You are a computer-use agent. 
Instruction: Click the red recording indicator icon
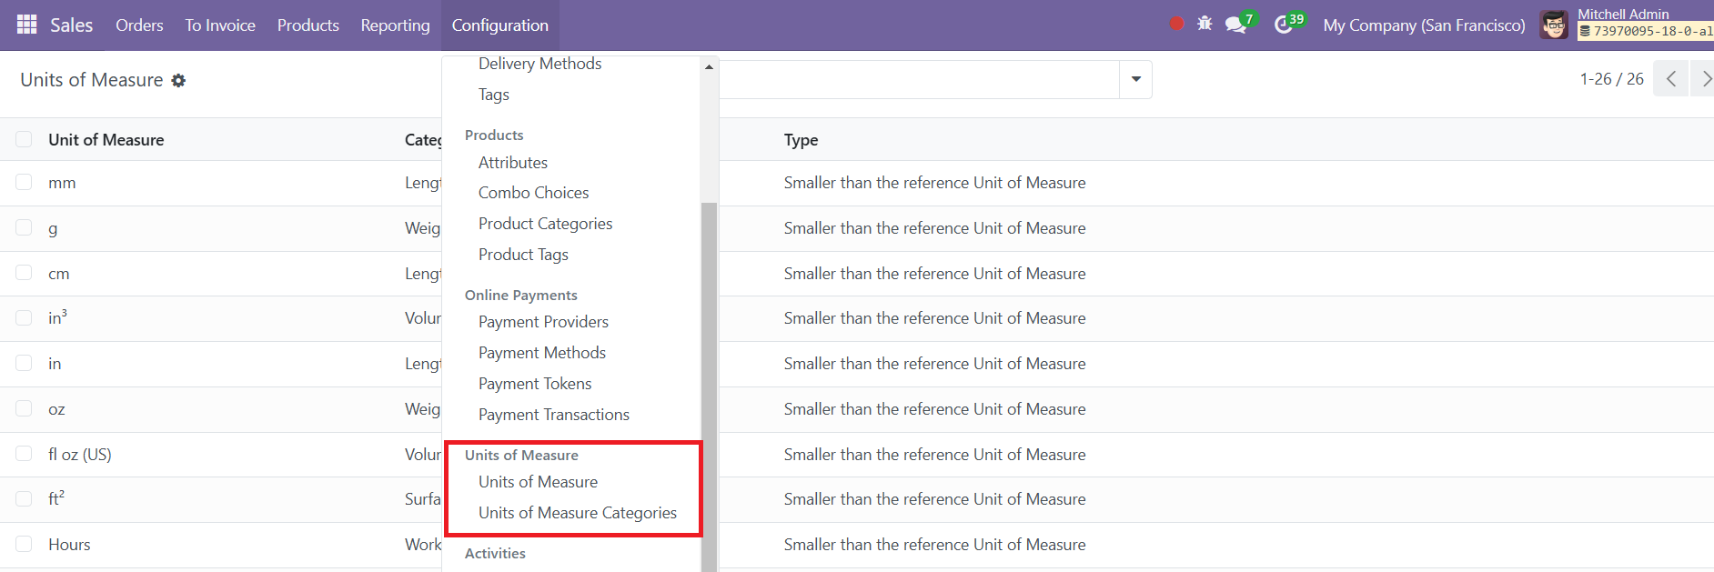pos(1176,24)
